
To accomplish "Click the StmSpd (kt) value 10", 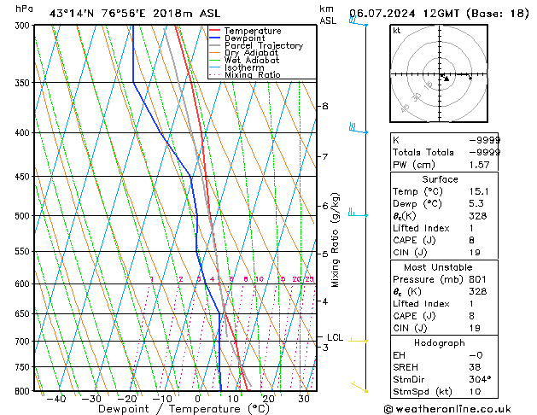I will coord(475,392).
